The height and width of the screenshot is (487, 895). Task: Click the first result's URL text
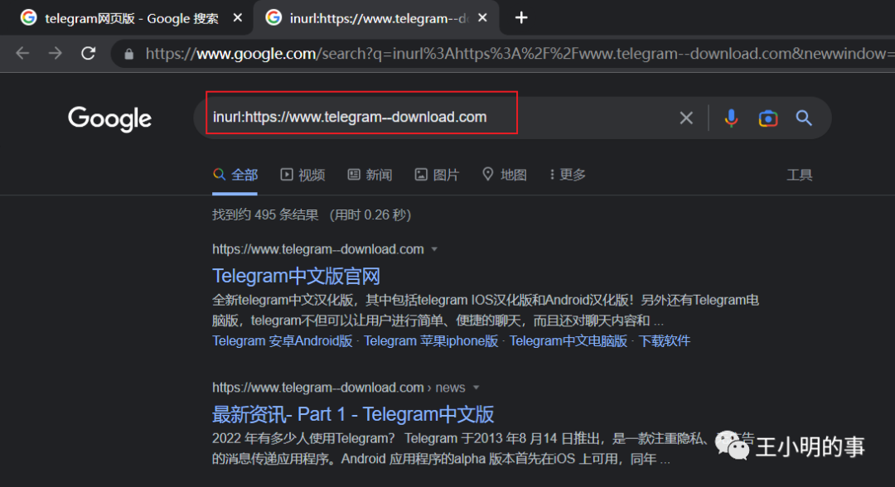(318, 249)
